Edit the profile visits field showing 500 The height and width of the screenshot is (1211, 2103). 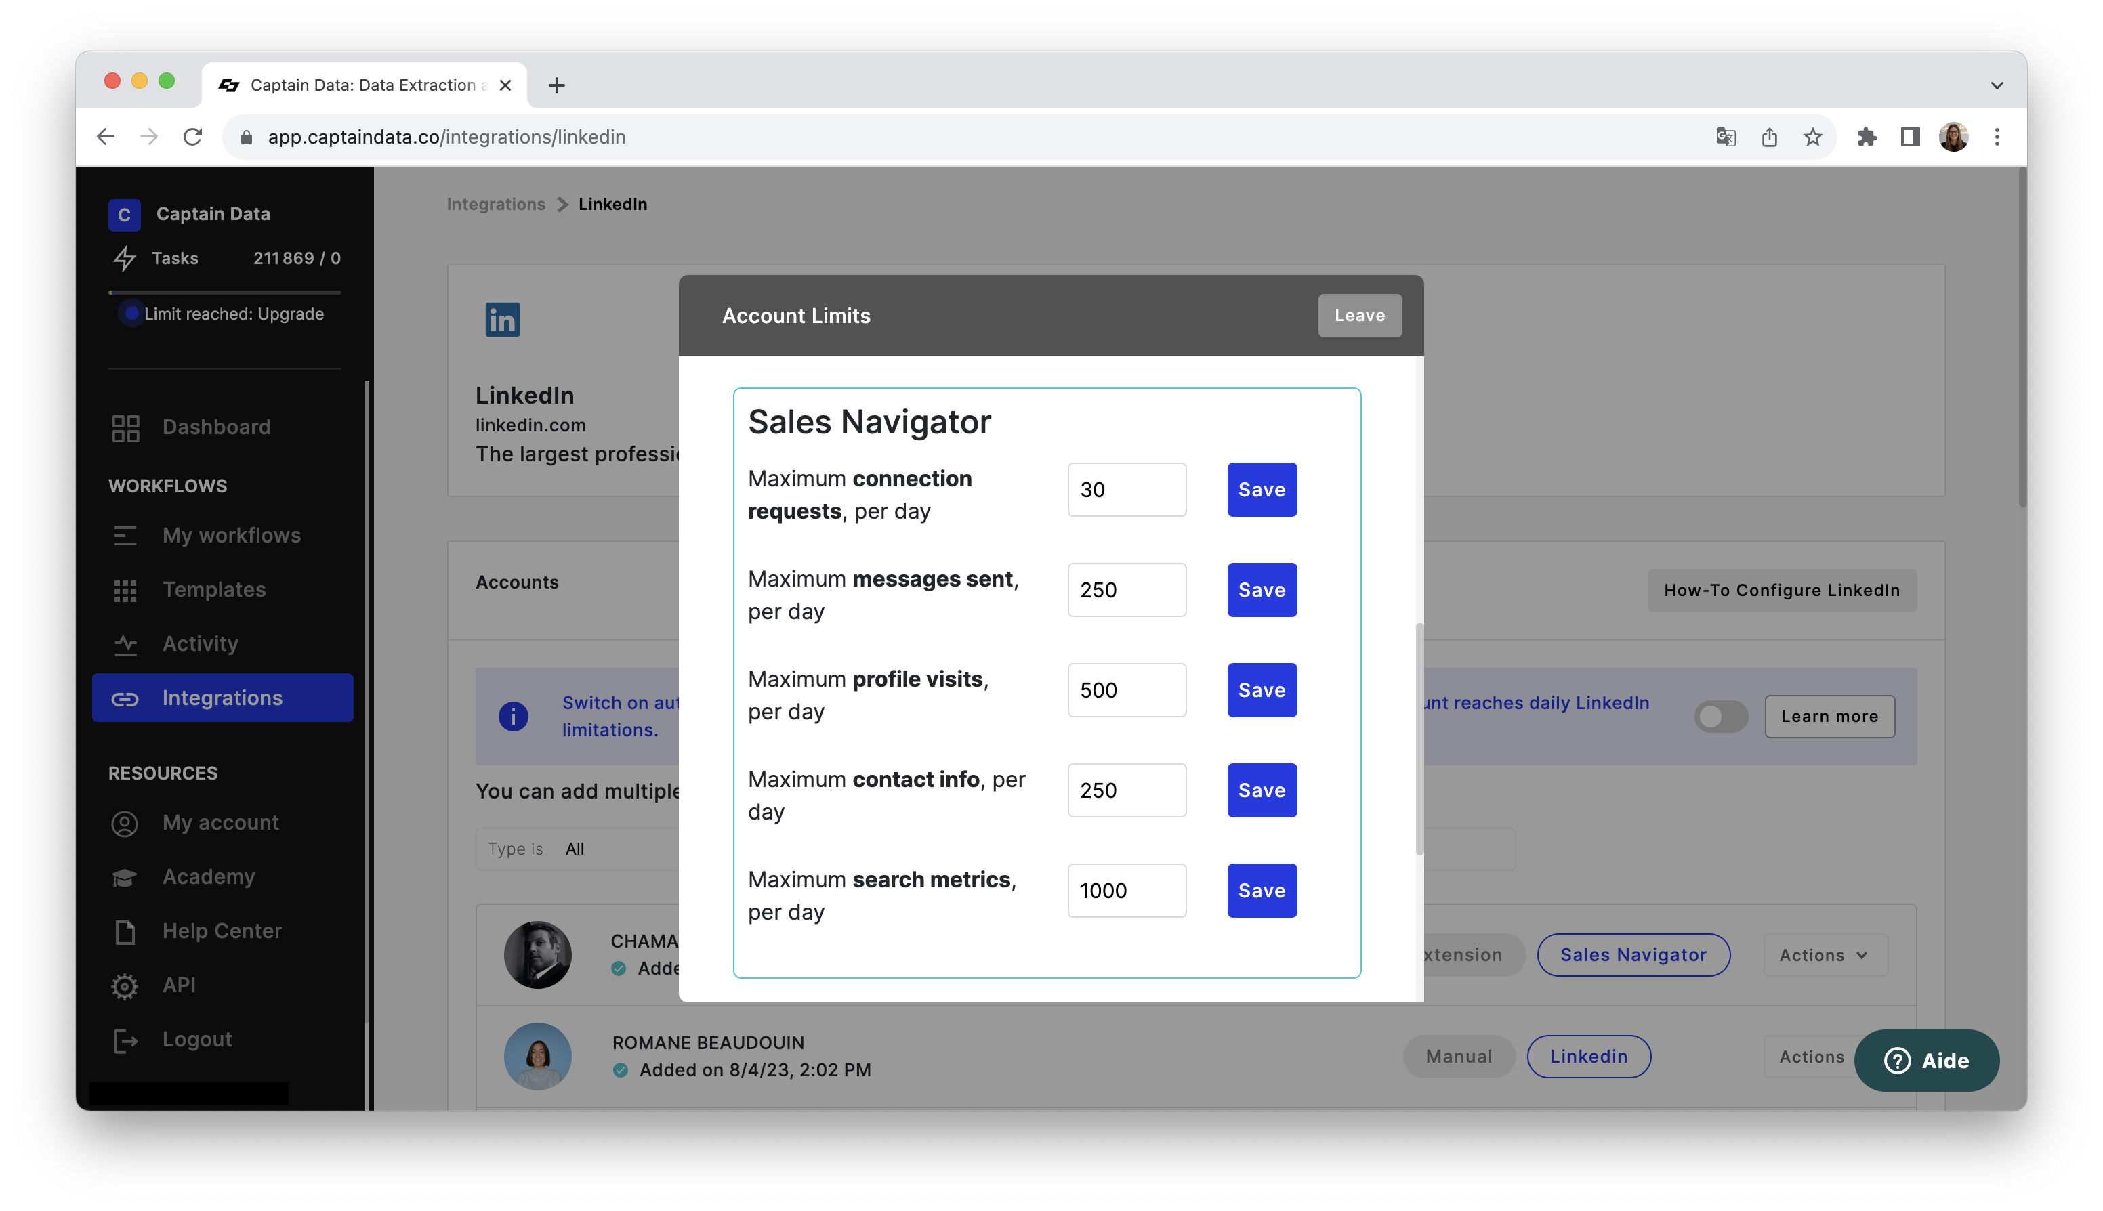coord(1127,689)
